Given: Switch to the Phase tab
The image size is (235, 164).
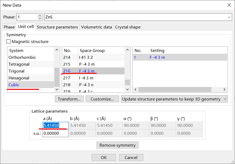Looking at the screenshot, I should pyautogui.click(x=9, y=27).
